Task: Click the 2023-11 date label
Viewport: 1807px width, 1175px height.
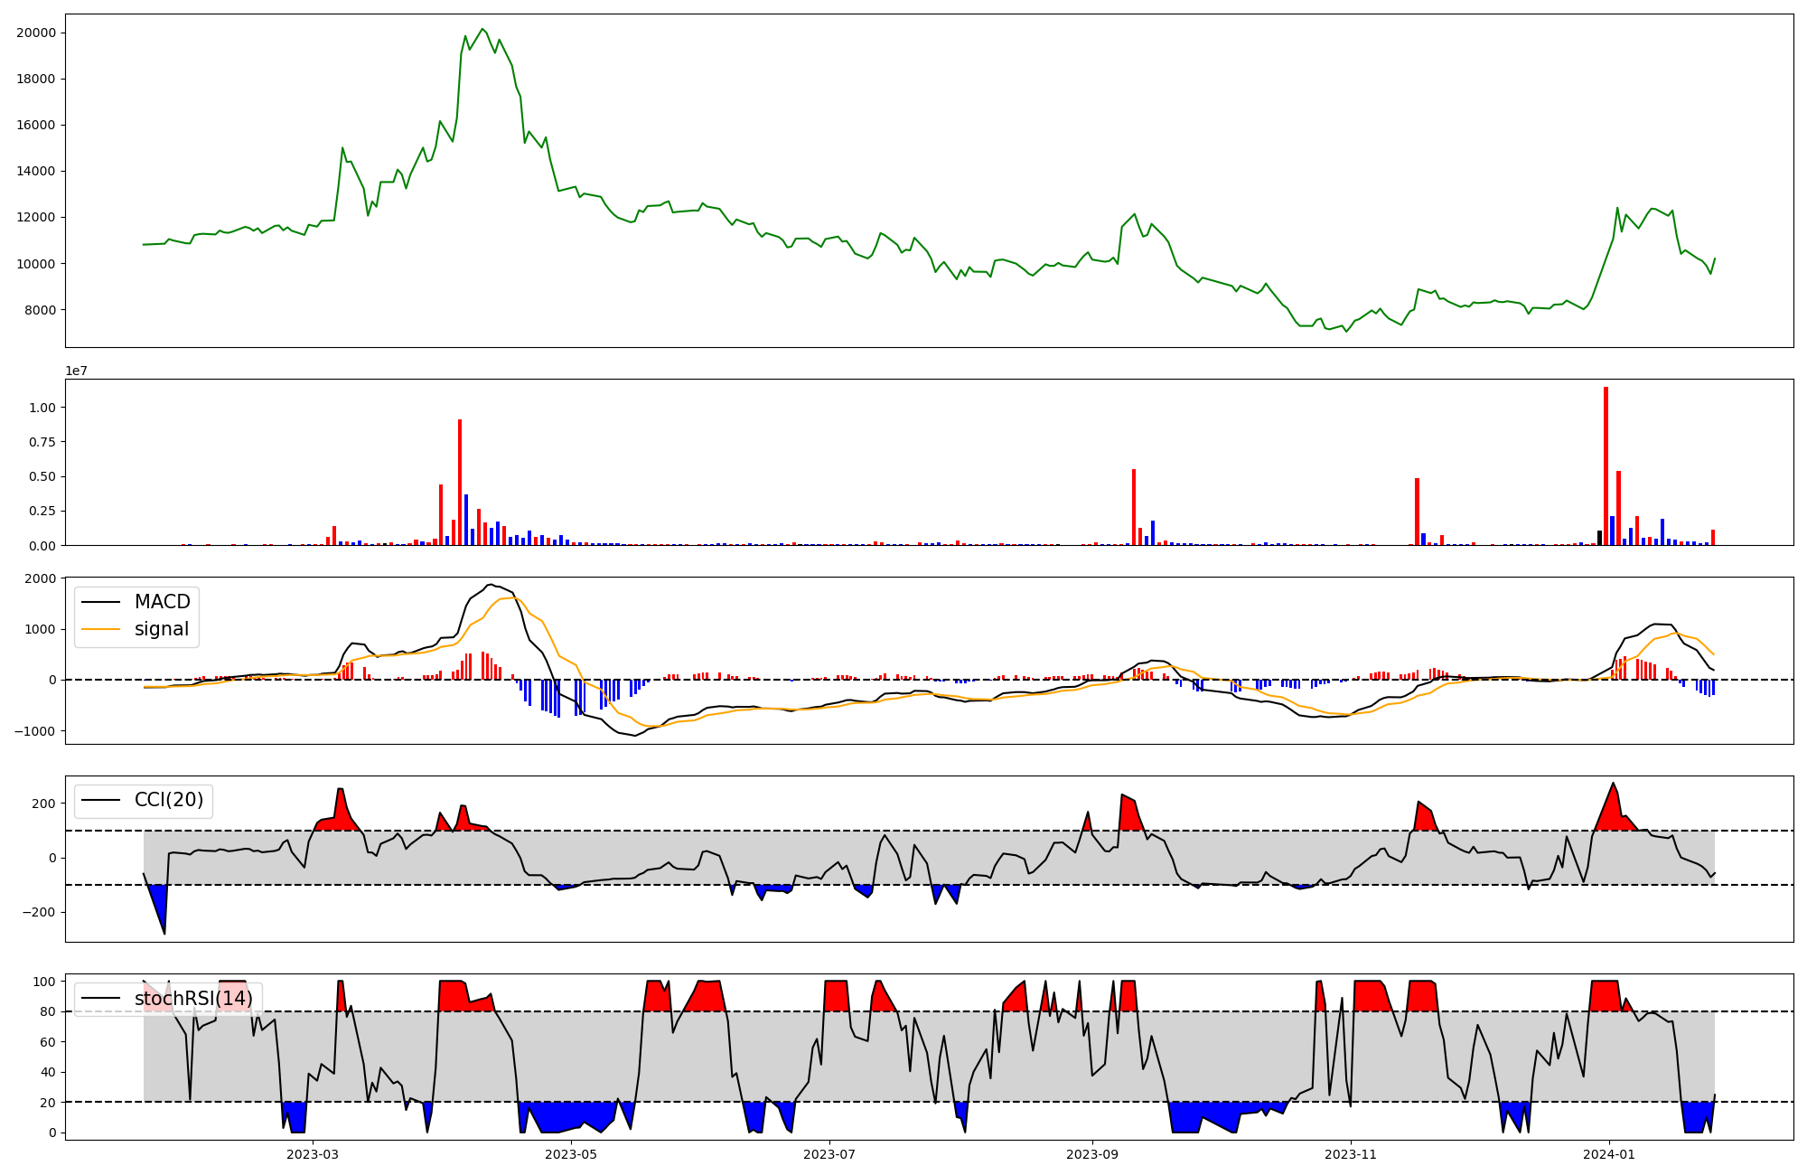Action: pyautogui.click(x=1351, y=1154)
